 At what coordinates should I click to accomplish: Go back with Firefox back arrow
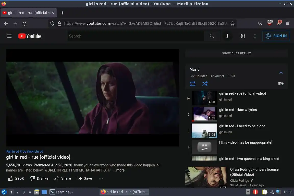tap(6, 24)
